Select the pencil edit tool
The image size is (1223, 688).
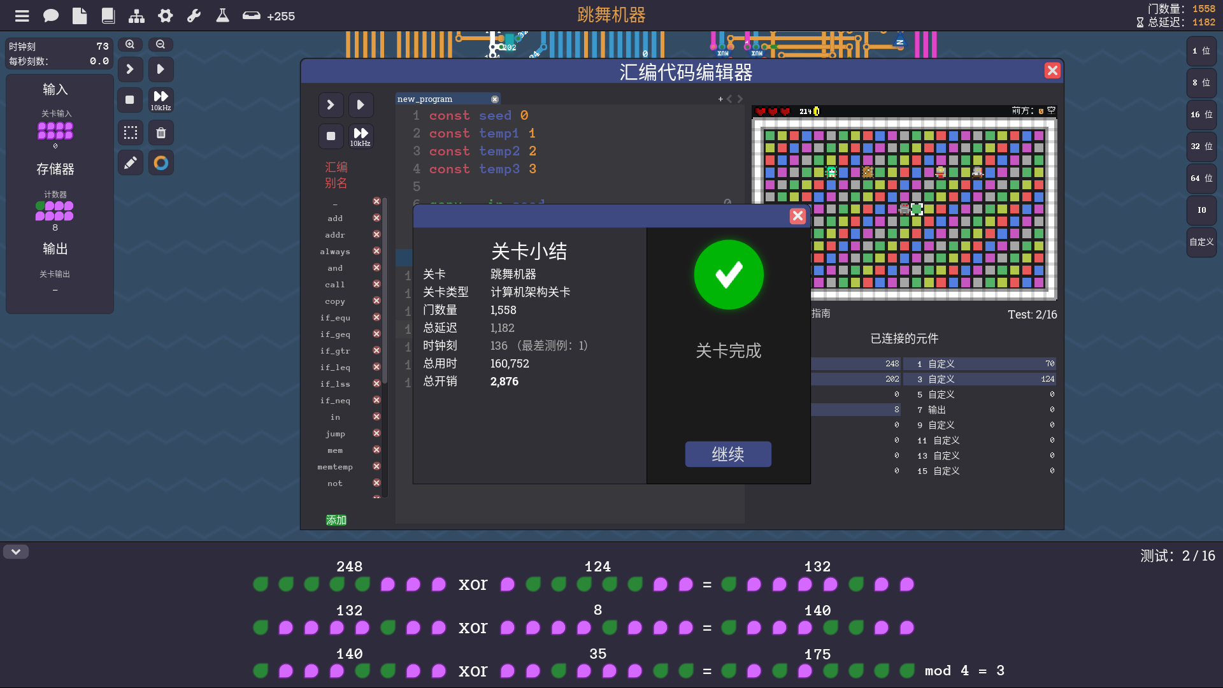[x=130, y=163]
